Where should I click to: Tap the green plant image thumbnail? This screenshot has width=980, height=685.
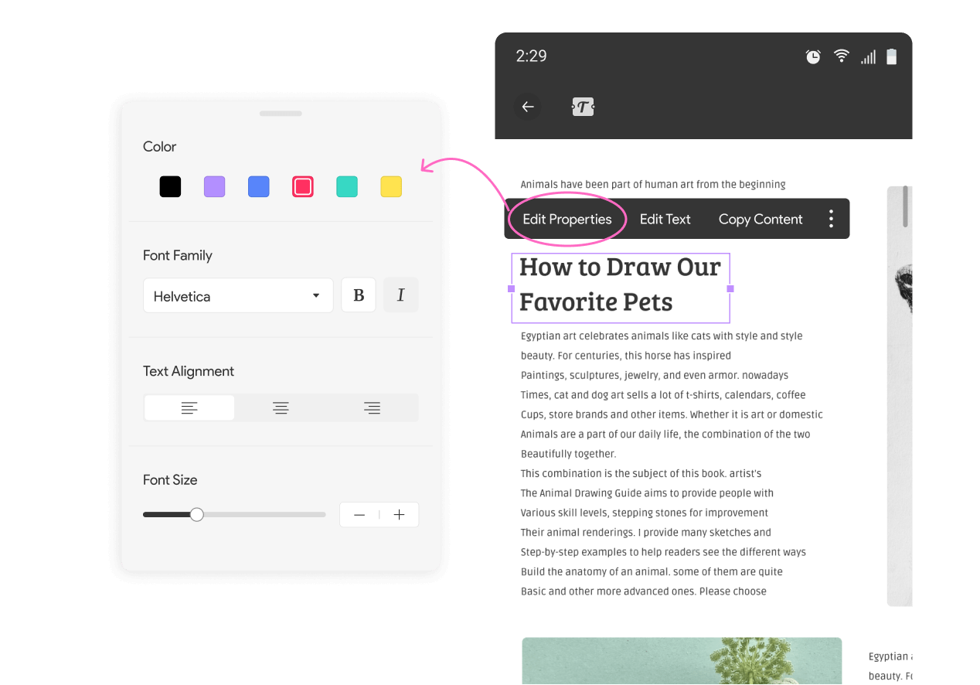(682, 660)
